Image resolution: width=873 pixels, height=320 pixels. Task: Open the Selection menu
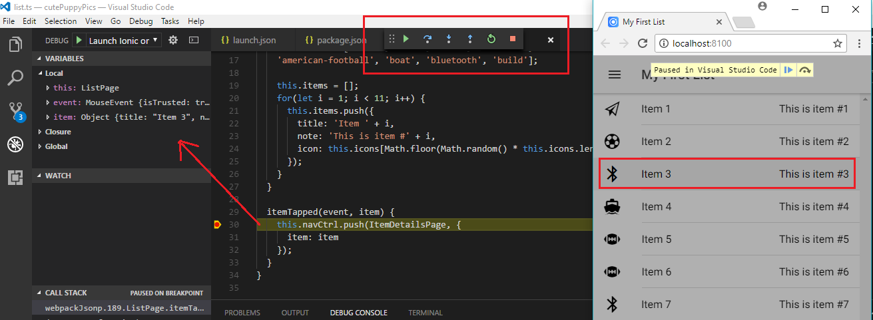click(61, 21)
